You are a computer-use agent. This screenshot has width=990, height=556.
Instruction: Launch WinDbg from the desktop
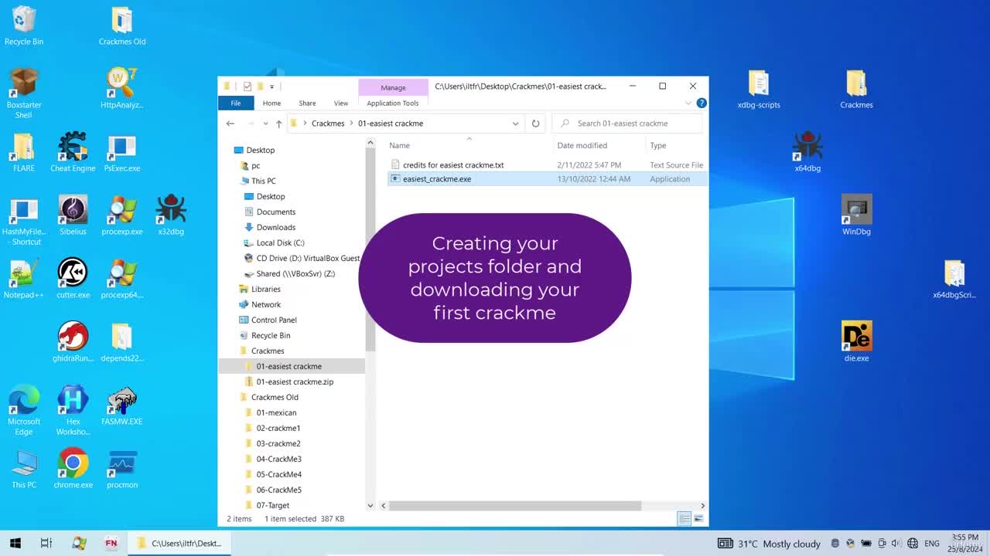pyautogui.click(x=856, y=215)
